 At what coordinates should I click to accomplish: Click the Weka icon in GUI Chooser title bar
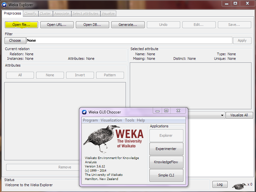[84, 112]
